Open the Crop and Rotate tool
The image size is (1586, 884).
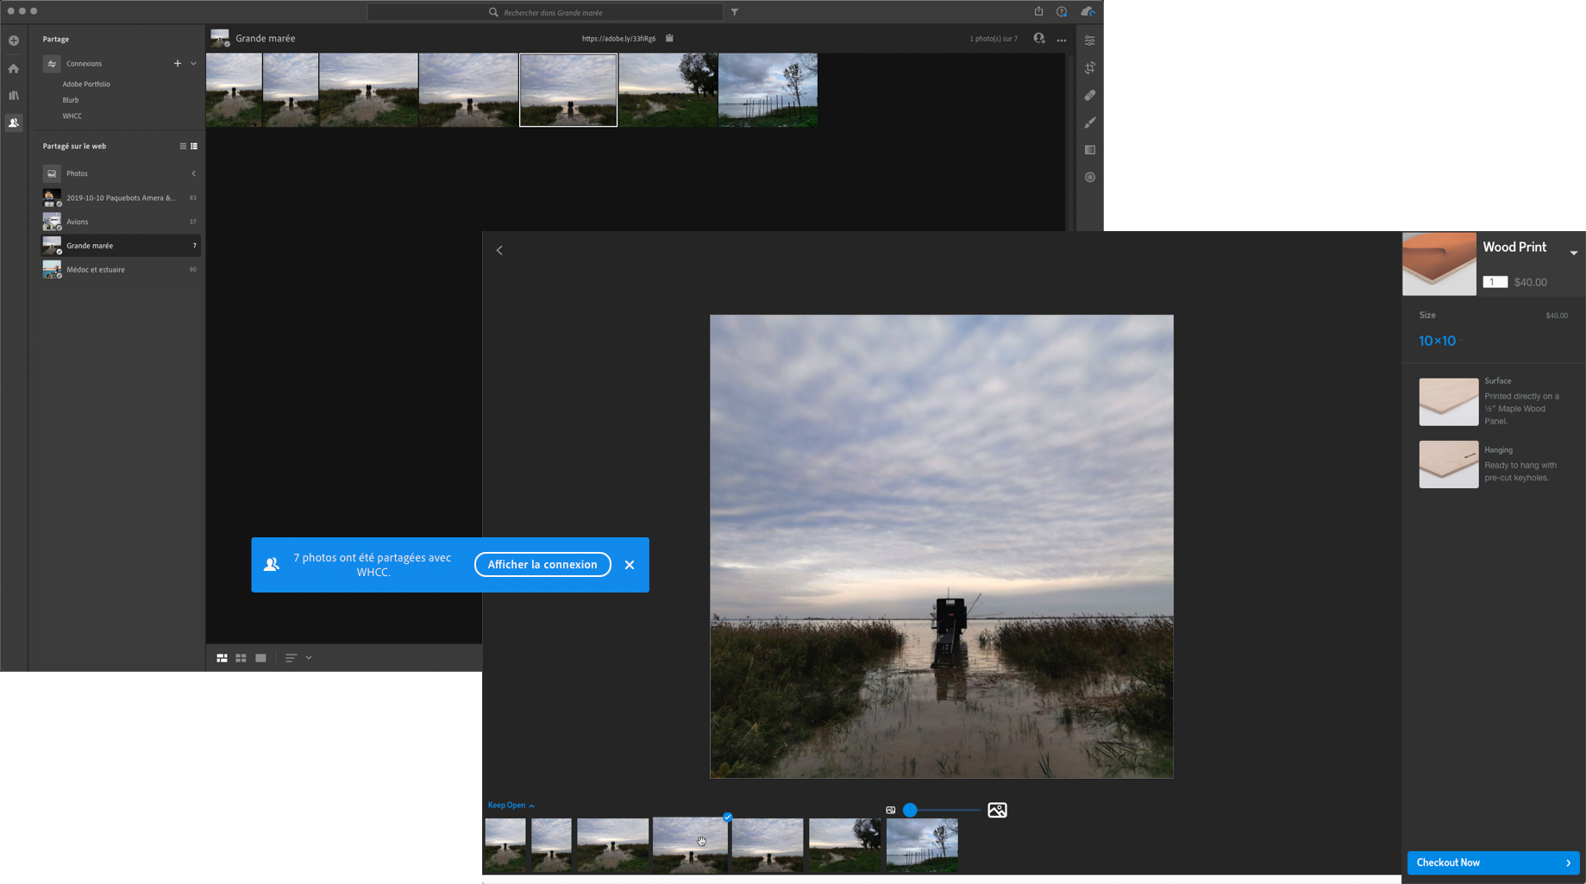pos(1090,68)
